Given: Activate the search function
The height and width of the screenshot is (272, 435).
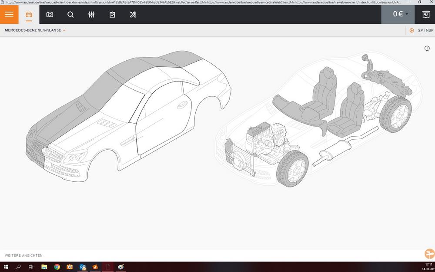Looking at the screenshot, I should [x=70, y=14].
